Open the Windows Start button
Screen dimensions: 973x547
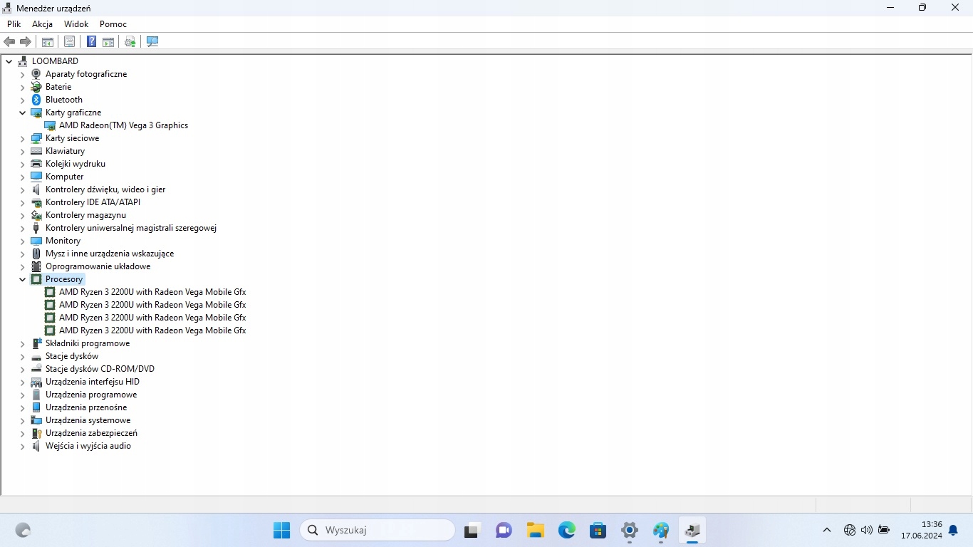coord(282,530)
